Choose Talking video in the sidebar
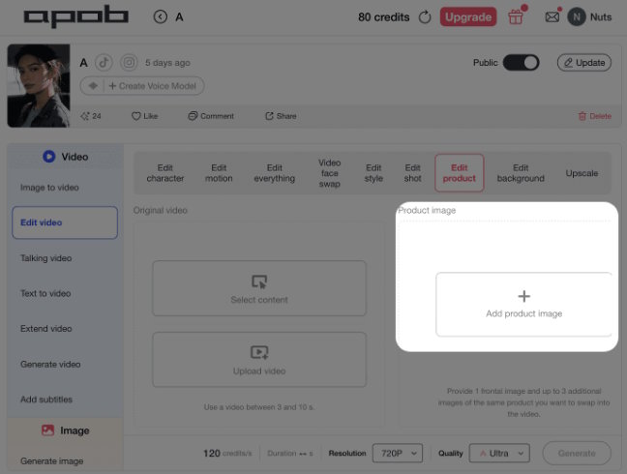Viewport: 627px width, 474px height. pos(46,258)
